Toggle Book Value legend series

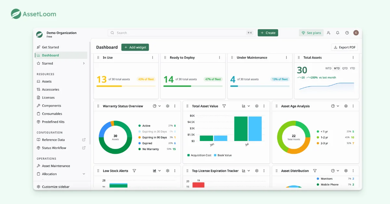[223, 155]
